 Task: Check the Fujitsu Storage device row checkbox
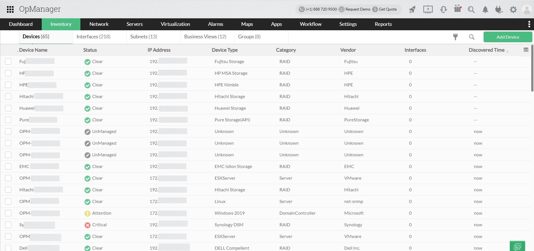8,61
